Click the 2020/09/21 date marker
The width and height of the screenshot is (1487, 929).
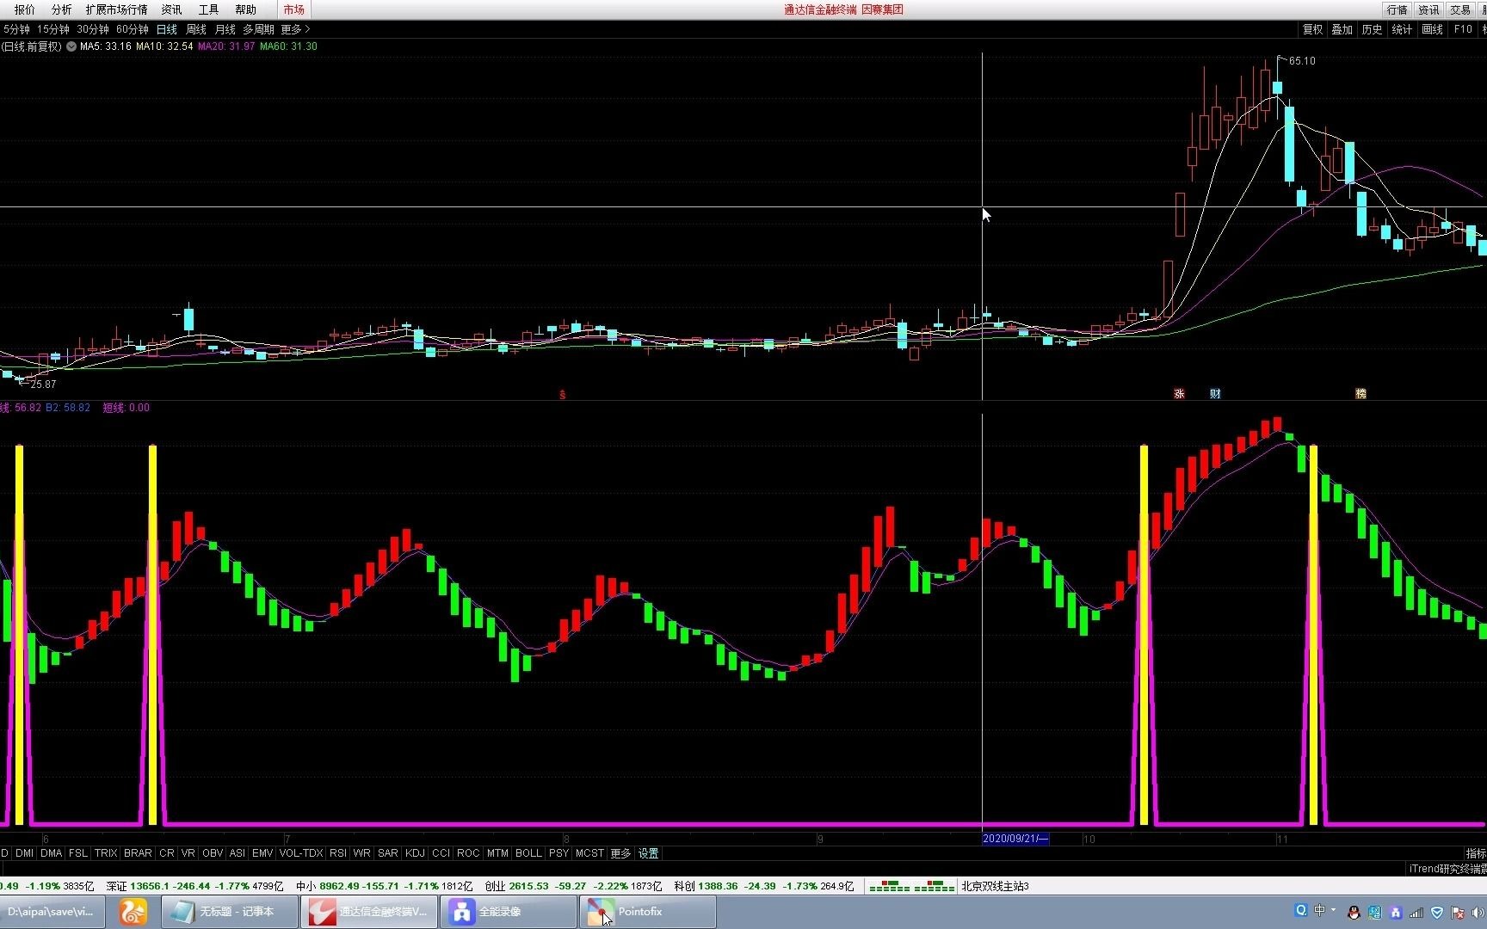tap(1015, 839)
